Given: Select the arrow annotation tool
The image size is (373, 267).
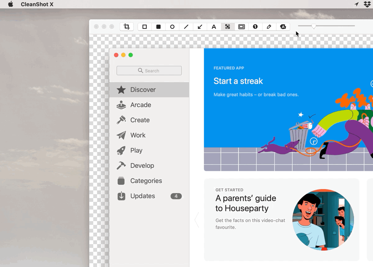Looking at the screenshot, I should coord(200,27).
